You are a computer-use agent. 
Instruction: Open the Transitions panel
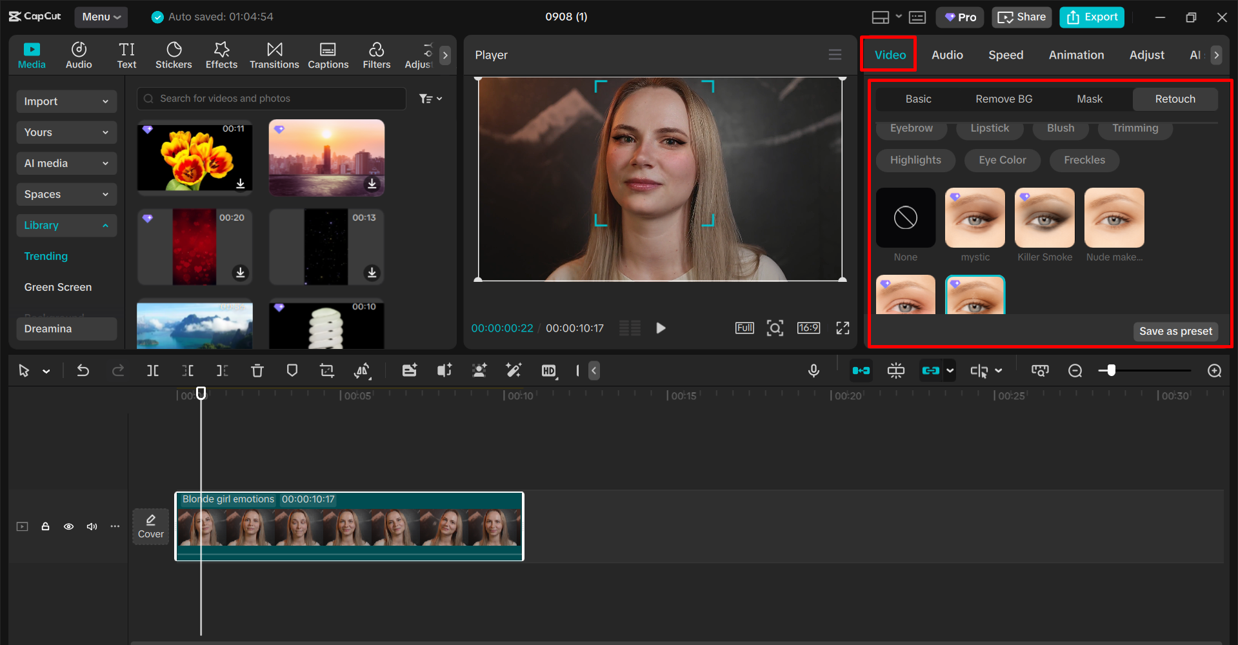pyautogui.click(x=274, y=55)
